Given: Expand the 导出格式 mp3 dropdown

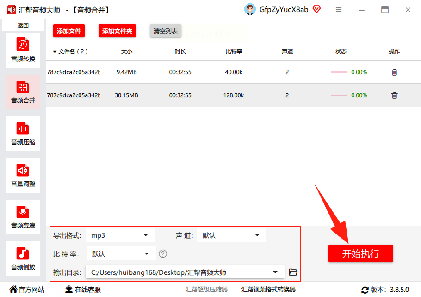Looking at the screenshot, I should tap(120, 235).
